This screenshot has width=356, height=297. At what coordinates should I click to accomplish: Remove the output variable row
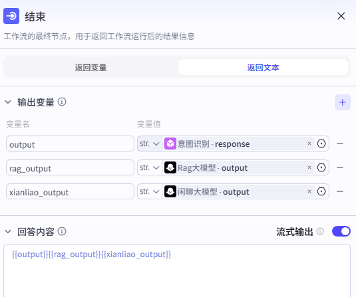[x=340, y=144]
